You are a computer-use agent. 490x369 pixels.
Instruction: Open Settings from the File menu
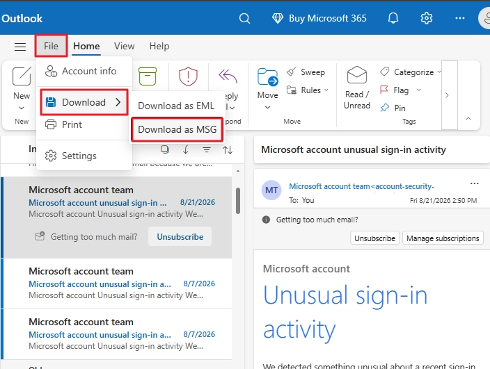point(84,156)
